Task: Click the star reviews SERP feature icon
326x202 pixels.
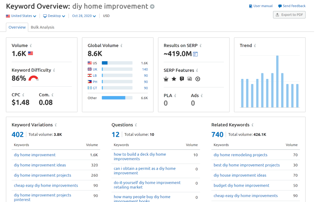Action: pyautogui.click(x=174, y=79)
